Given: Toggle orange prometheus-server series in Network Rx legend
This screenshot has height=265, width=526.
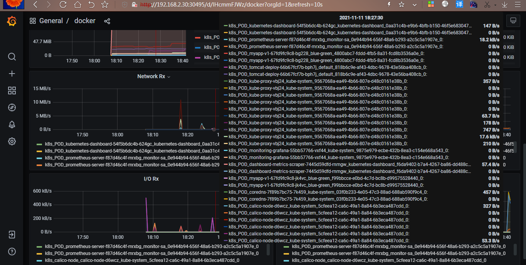Looking at the screenshot, I should (131, 165).
